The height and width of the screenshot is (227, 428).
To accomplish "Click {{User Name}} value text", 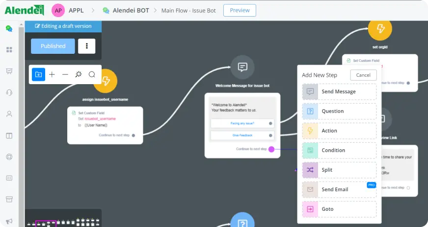I will (96, 125).
